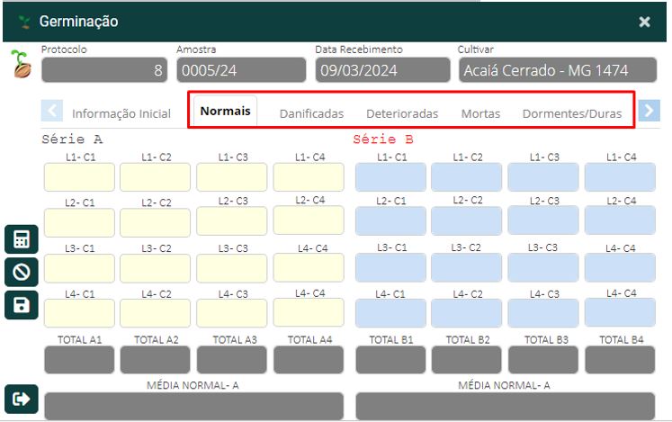This screenshot has height=422, width=672.
Task: Open the Danificadas tab
Action: (x=311, y=113)
